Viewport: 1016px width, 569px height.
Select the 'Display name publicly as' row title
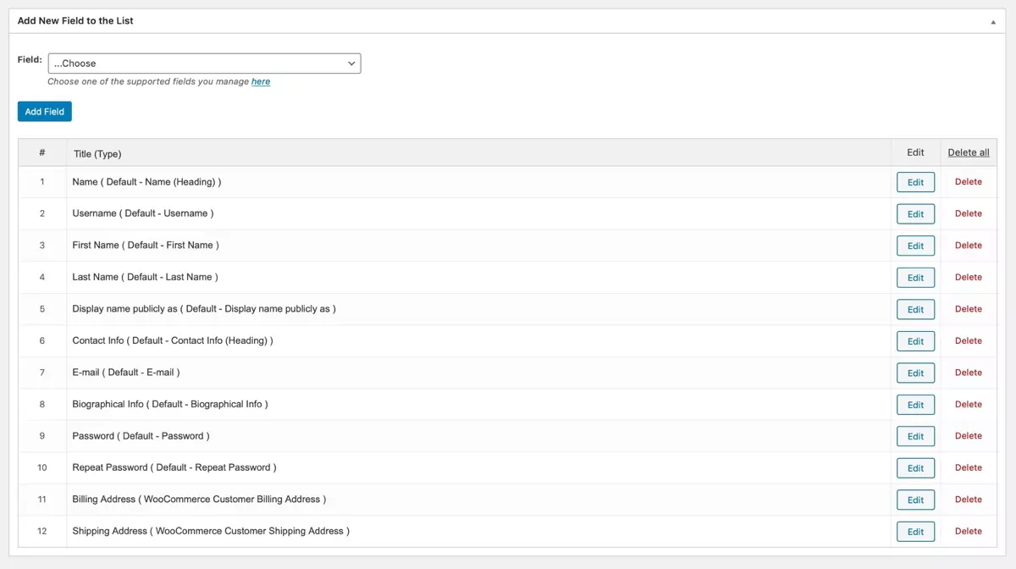(204, 309)
